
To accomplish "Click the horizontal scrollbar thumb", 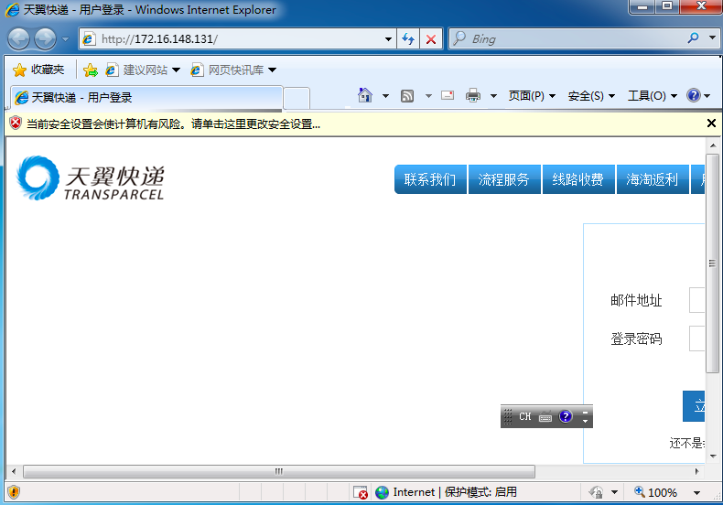I will click(x=279, y=471).
